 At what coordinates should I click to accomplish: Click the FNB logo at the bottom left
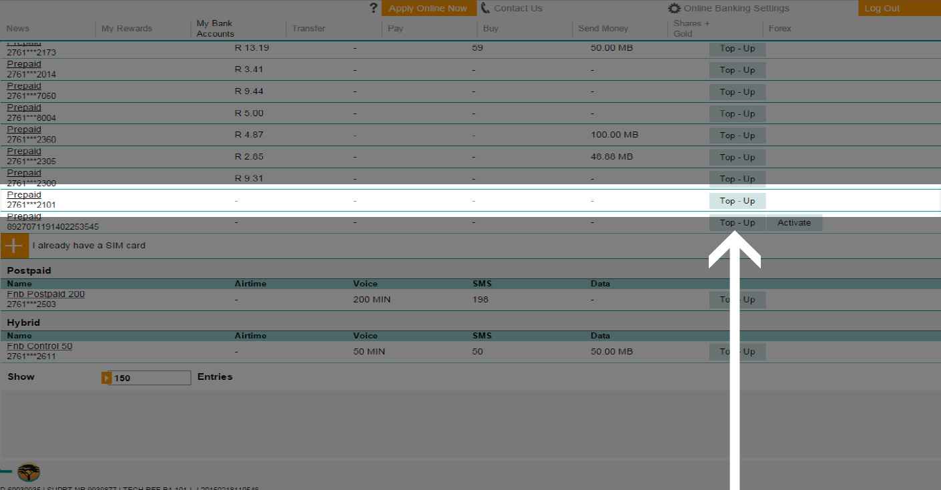(x=27, y=472)
